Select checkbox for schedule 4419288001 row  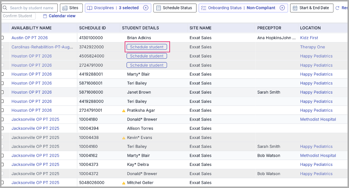pos(3,74)
